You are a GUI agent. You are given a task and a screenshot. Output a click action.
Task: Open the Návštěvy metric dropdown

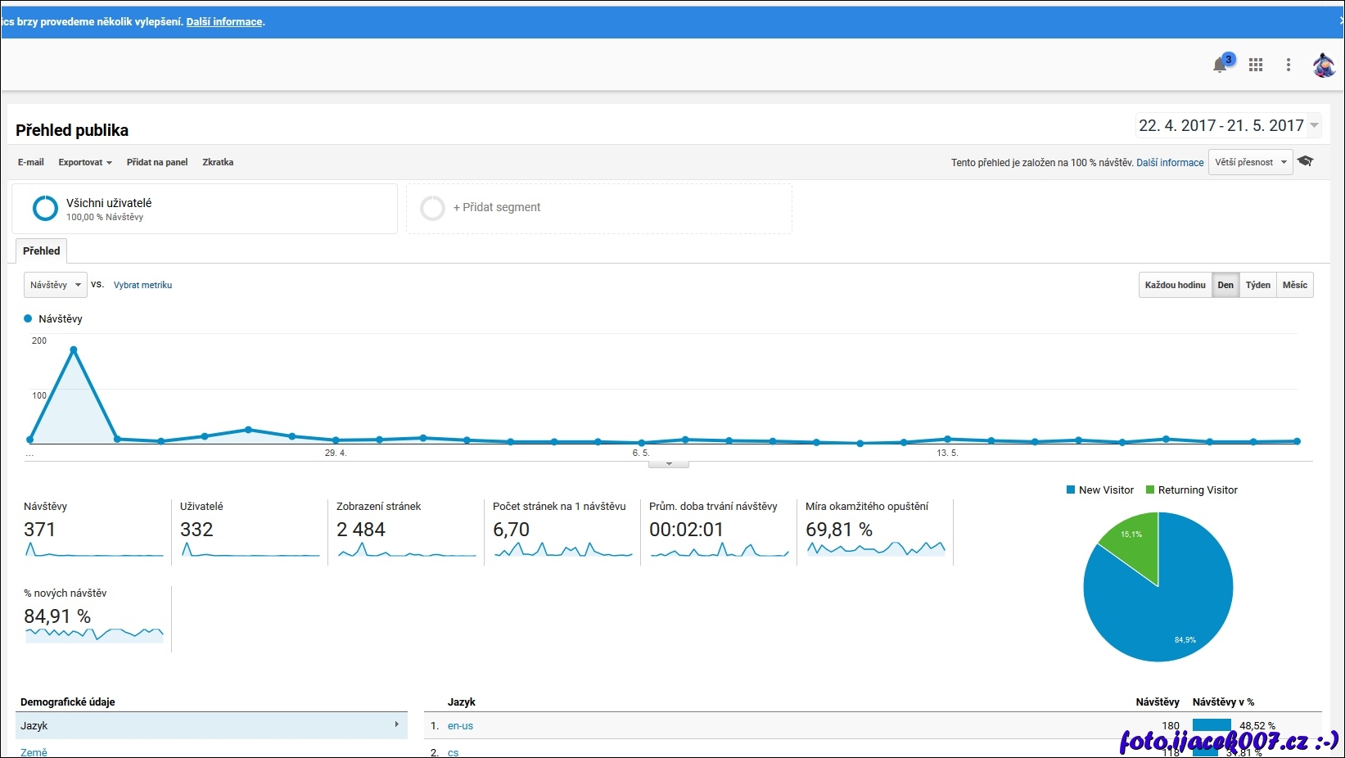[56, 285]
